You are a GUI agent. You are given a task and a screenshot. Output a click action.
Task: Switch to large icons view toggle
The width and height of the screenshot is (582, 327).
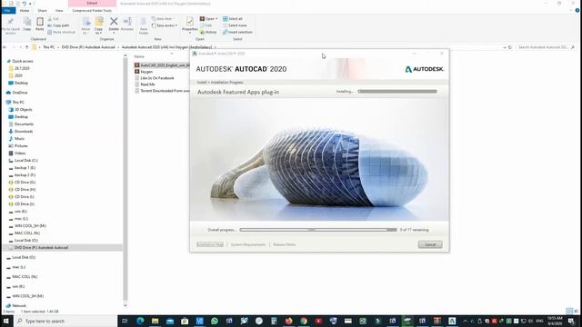tap(576, 311)
